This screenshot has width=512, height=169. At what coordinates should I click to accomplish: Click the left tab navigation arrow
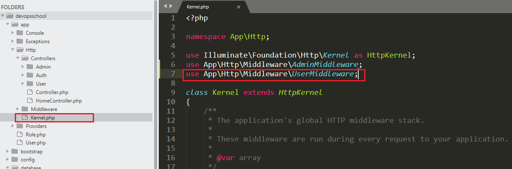tap(165, 6)
